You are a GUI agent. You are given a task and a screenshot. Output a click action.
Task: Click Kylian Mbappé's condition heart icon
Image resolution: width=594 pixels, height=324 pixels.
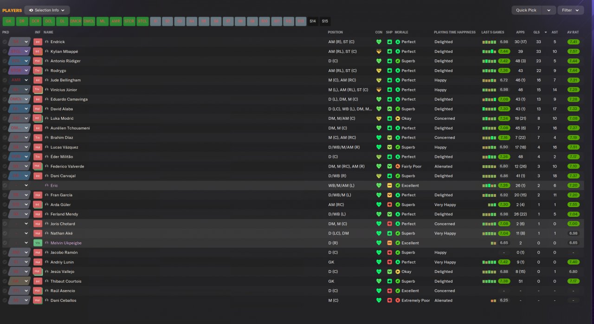pyautogui.click(x=379, y=52)
